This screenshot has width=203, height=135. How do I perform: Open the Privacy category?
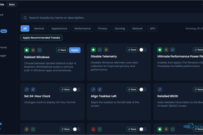pos(103,28)
